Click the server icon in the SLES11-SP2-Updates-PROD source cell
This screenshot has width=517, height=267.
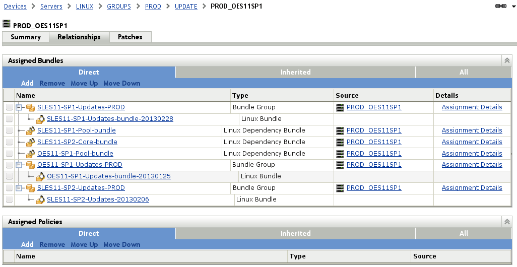pos(340,188)
